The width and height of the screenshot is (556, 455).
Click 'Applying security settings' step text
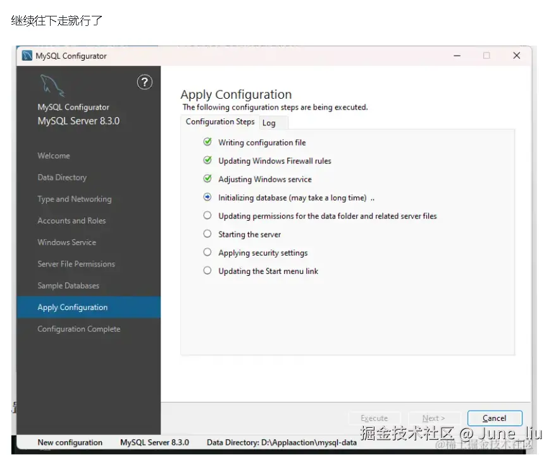(263, 253)
